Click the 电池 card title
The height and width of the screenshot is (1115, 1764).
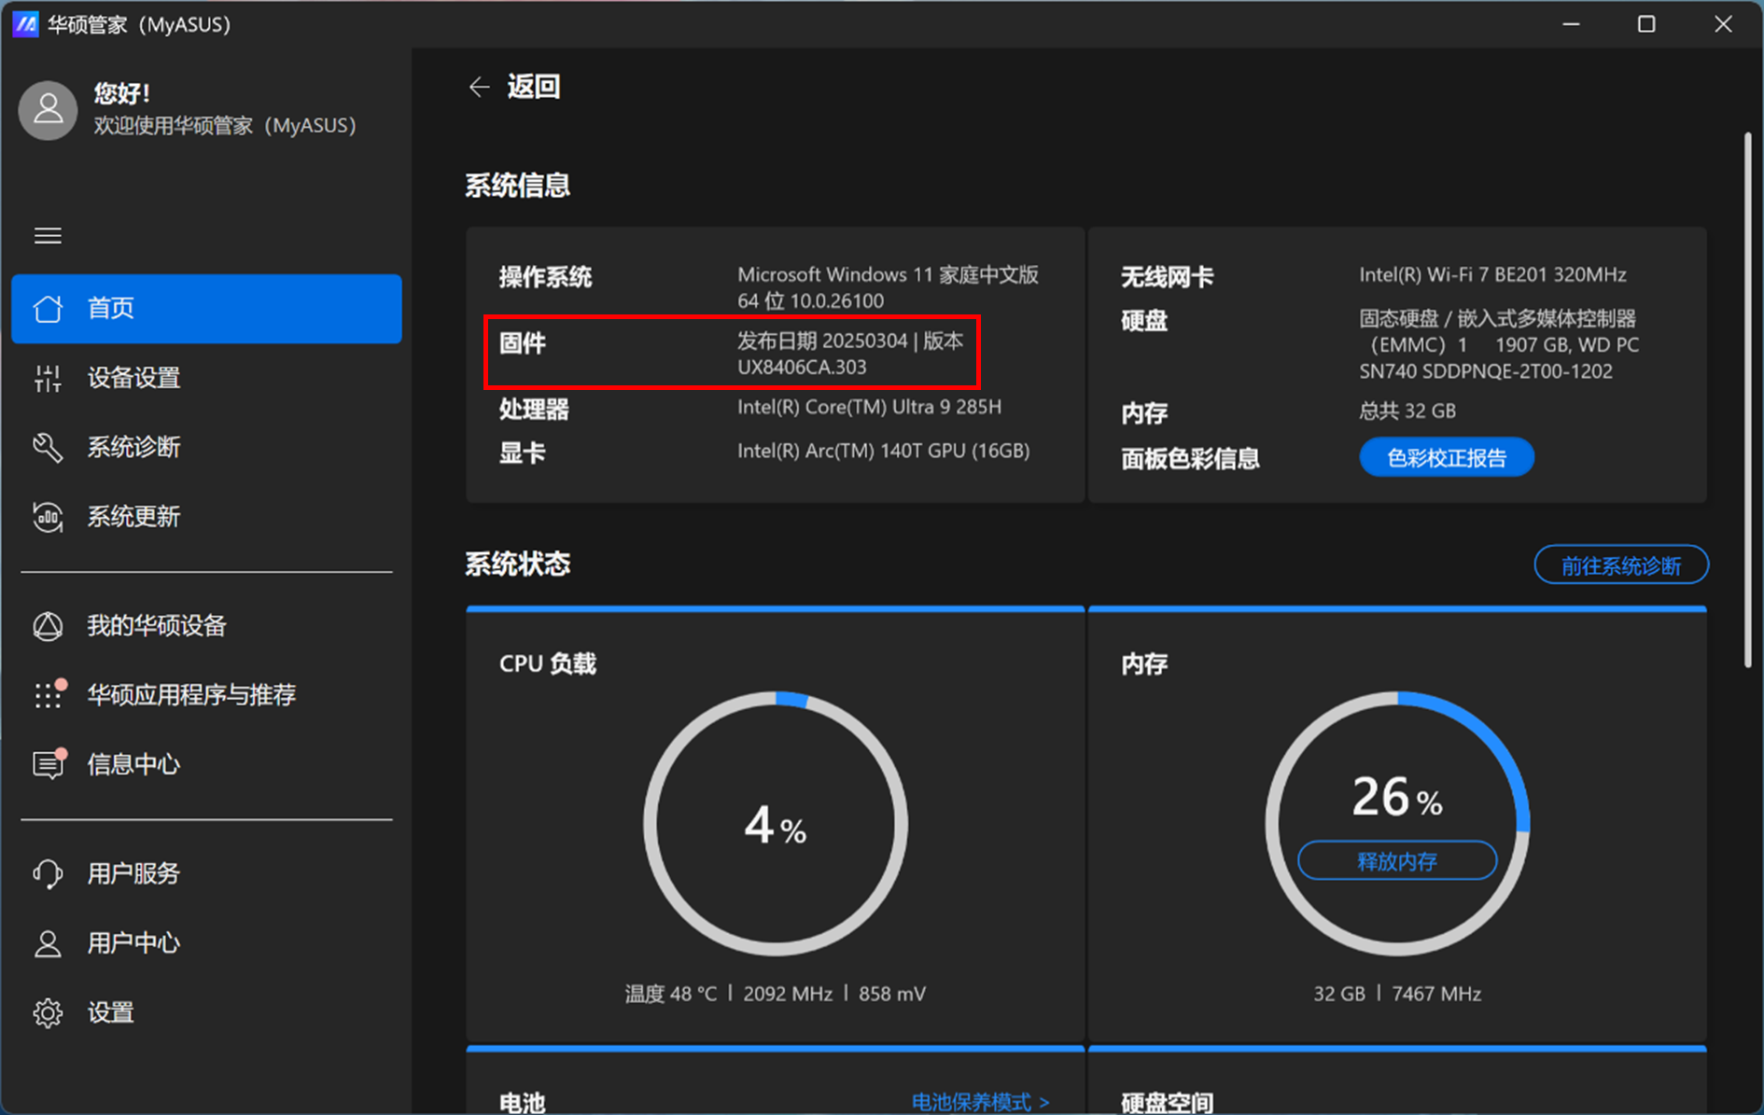point(522,1103)
